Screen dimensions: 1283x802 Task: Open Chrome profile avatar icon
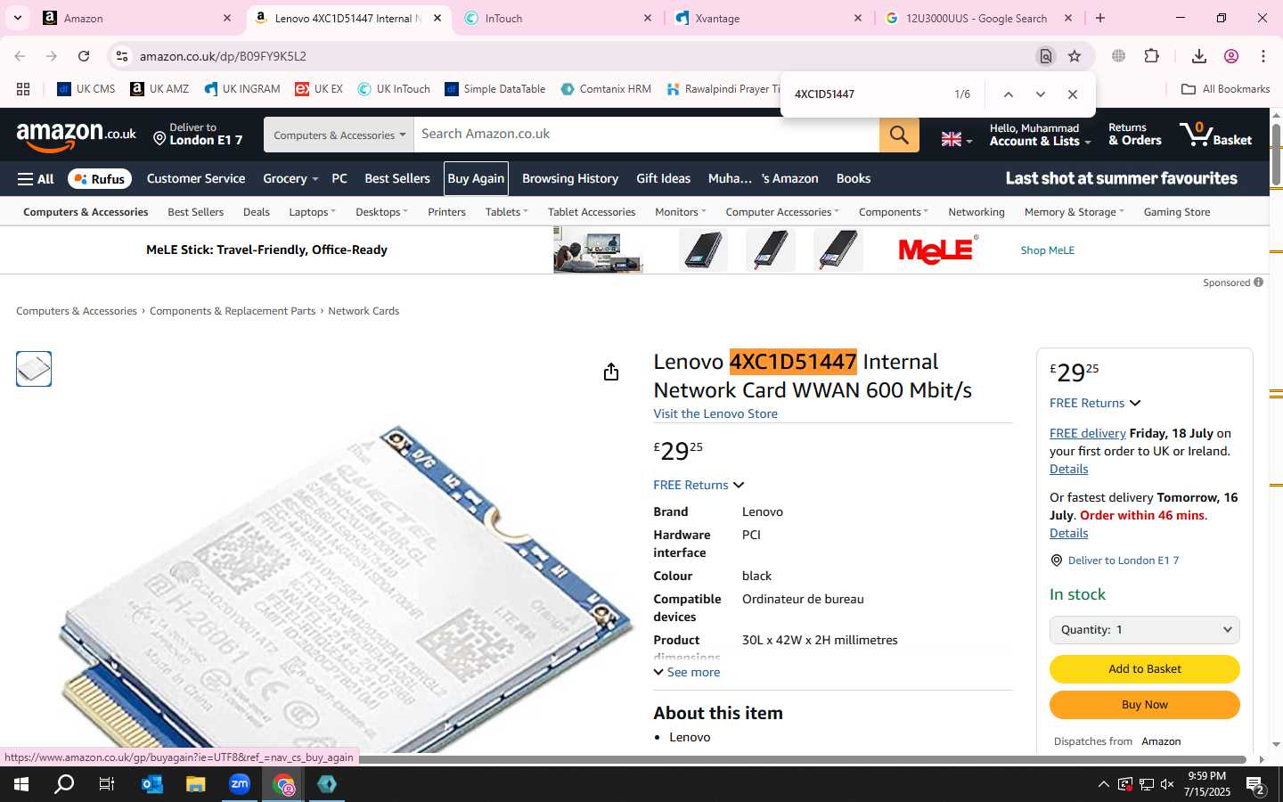tap(1231, 56)
